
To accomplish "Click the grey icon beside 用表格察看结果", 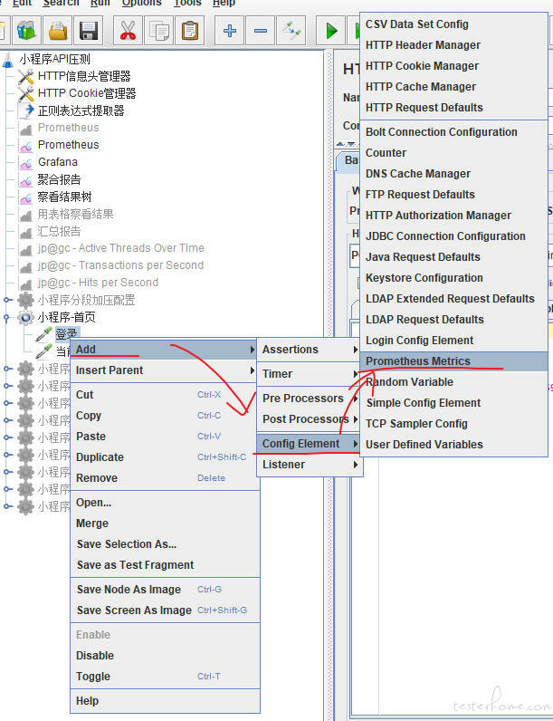I will (26, 215).
